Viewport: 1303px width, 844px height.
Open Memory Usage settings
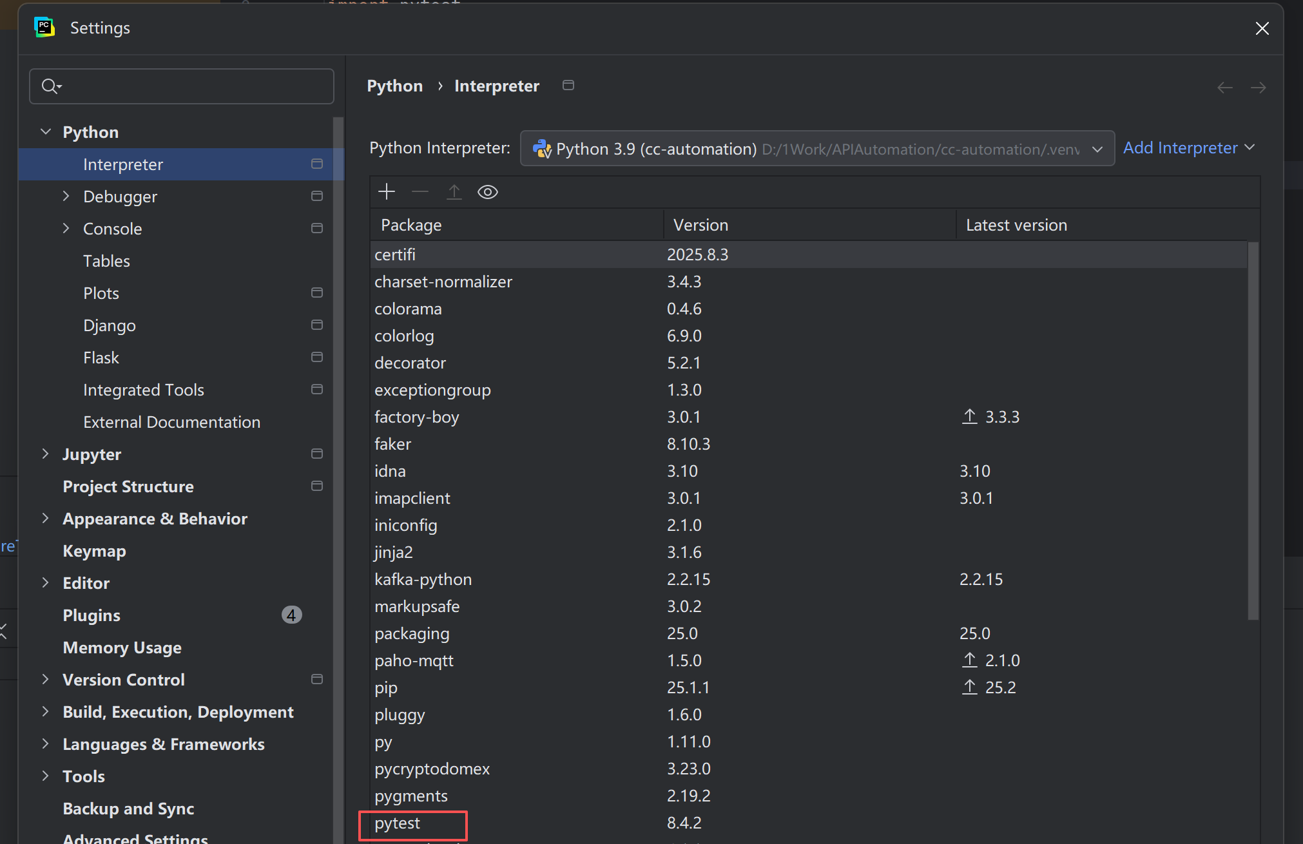(122, 647)
